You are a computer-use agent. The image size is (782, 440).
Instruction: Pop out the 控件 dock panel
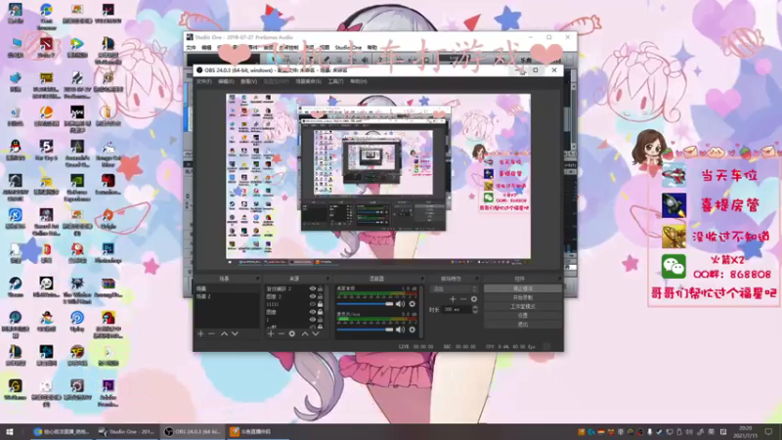[x=559, y=279]
